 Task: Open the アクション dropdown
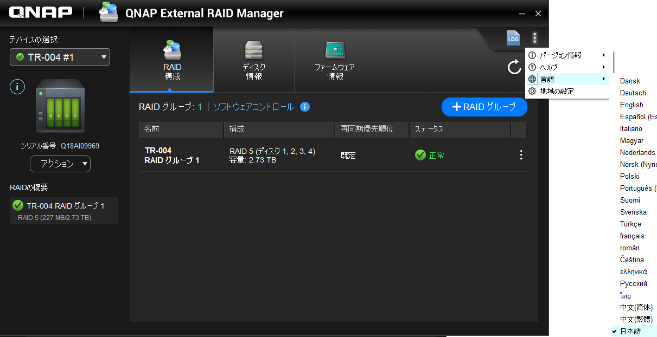click(x=60, y=164)
